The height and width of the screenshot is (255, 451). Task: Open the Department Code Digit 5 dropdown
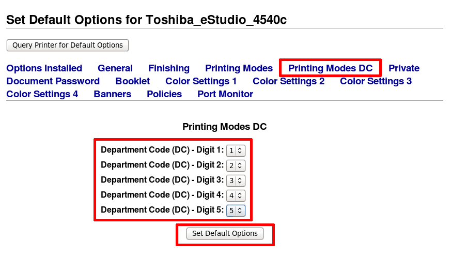pos(236,211)
